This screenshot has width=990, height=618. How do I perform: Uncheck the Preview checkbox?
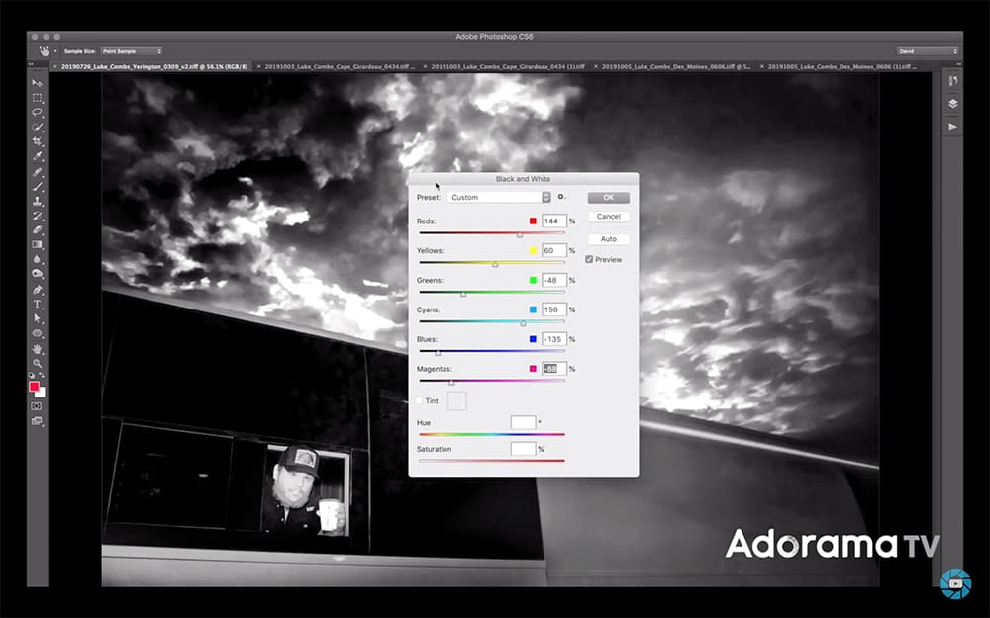(x=590, y=259)
